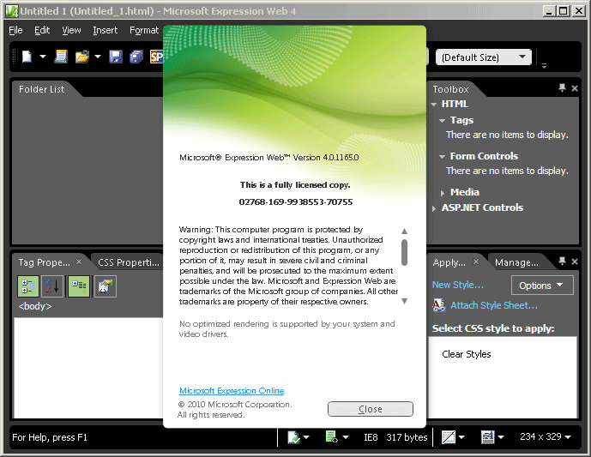
Task: Open the New Document dropdown arrow
Action: pyautogui.click(x=43, y=57)
